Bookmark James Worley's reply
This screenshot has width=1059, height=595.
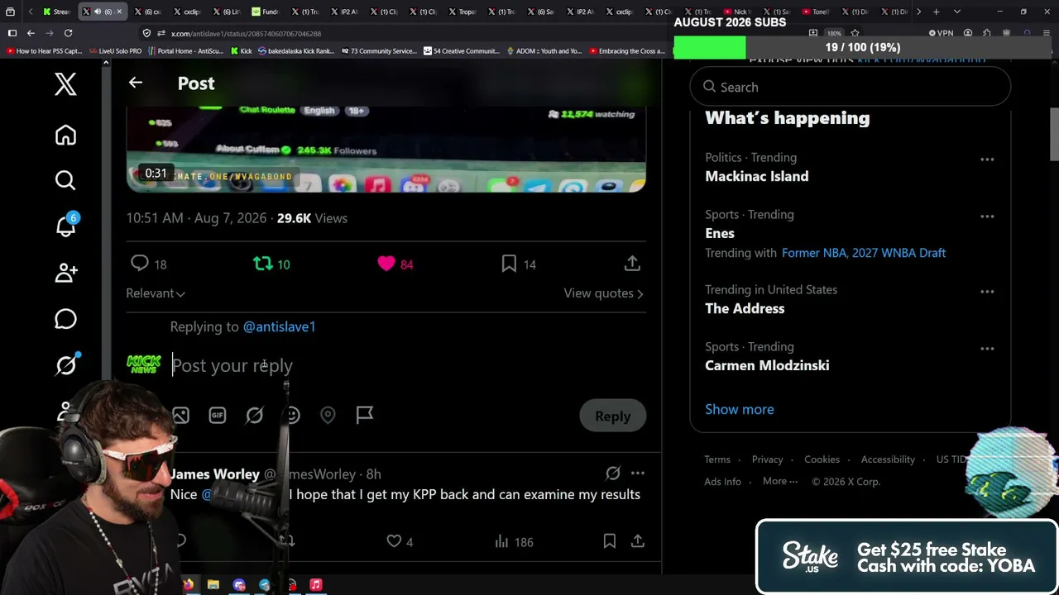point(609,541)
